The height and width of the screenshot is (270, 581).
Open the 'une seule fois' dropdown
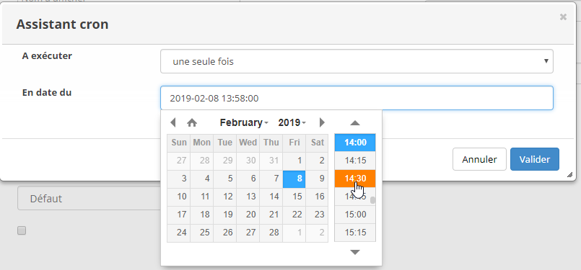click(x=357, y=61)
